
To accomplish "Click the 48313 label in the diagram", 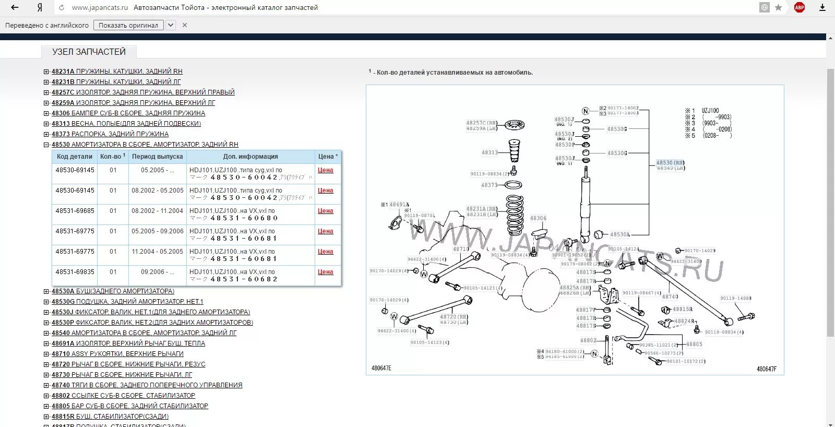I will coord(490,152).
